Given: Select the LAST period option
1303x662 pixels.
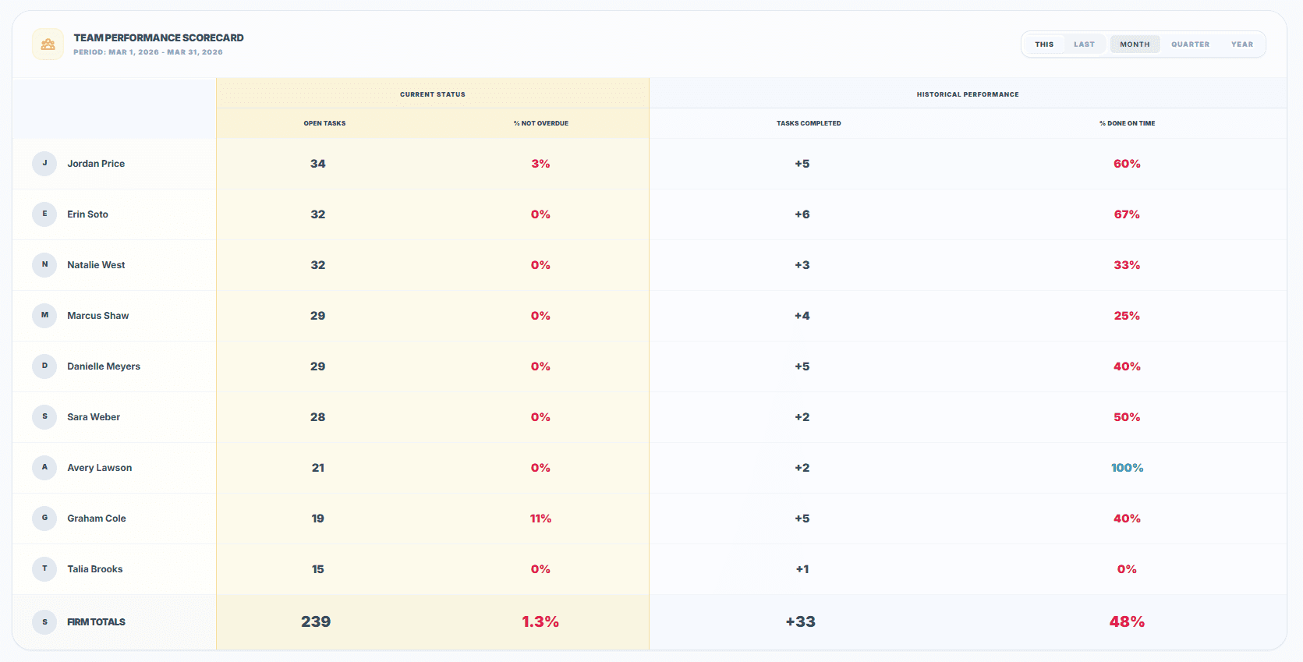Looking at the screenshot, I should 1084,44.
